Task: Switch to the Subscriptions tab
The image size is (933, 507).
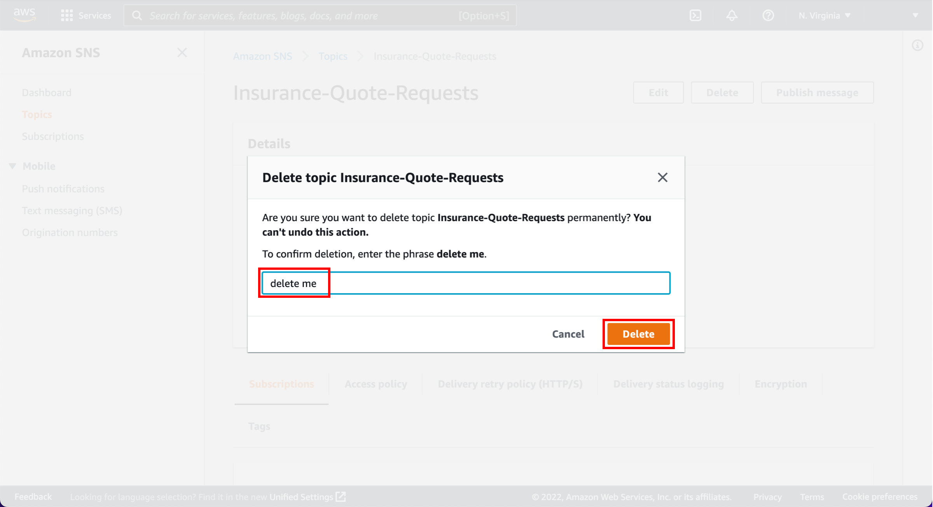Action: (281, 384)
